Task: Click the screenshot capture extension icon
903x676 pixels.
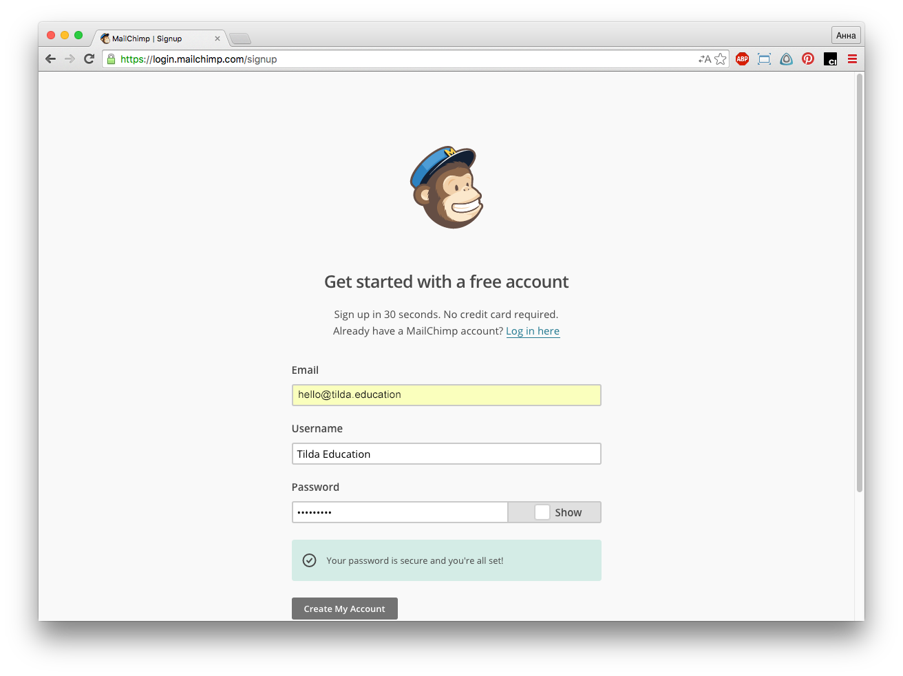Action: [x=764, y=59]
